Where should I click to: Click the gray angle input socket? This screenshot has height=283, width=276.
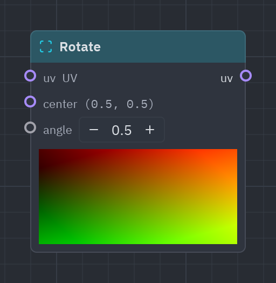(x=30, y=127)
